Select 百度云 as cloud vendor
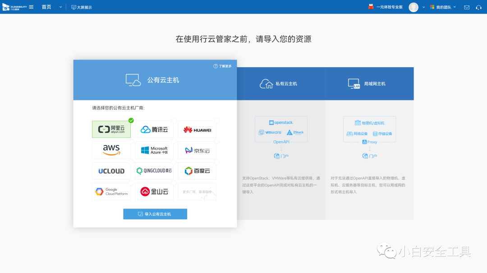Viewport: 487px width, 273px height. (x=197, y=171)
